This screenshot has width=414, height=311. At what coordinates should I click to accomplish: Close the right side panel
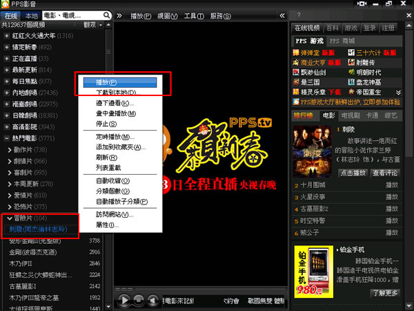coord(408,16)
